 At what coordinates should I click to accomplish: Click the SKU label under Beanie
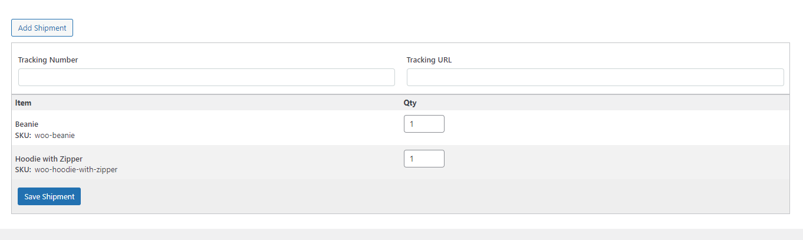coord(23,135)
